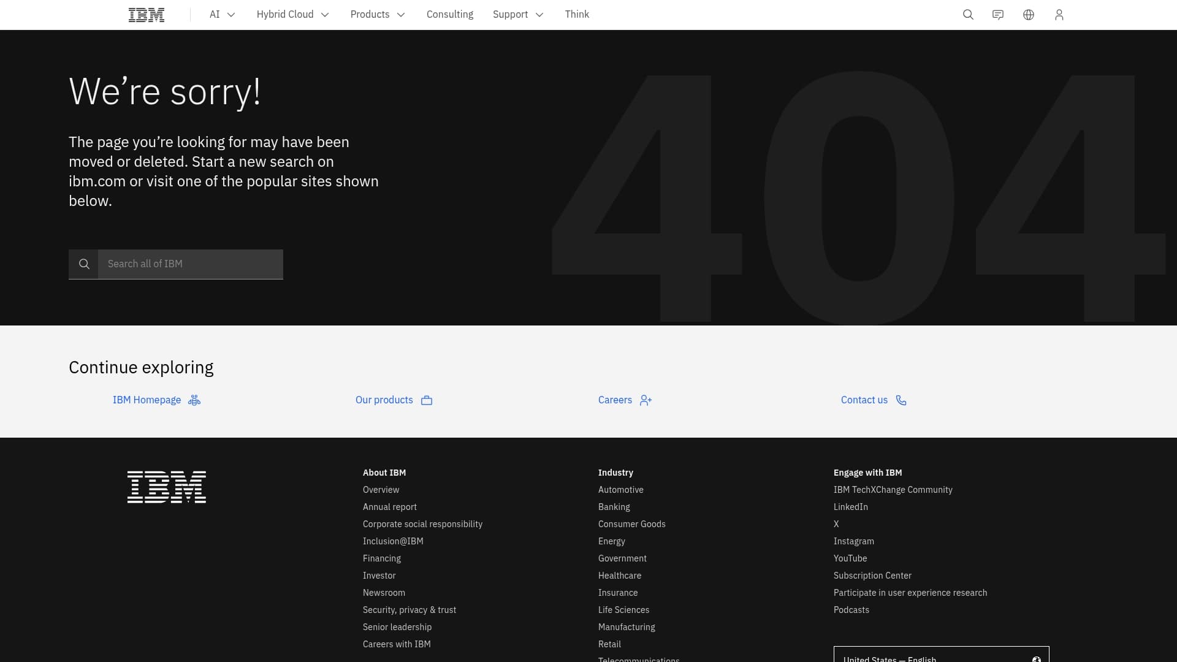1177x662 pixels.
Task: Open the X social footer link
Action: [836, 524]
